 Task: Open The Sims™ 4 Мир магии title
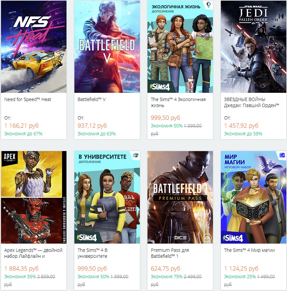point(249,250)
